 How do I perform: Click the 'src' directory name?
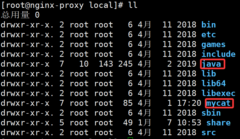[x=208, y=132]
